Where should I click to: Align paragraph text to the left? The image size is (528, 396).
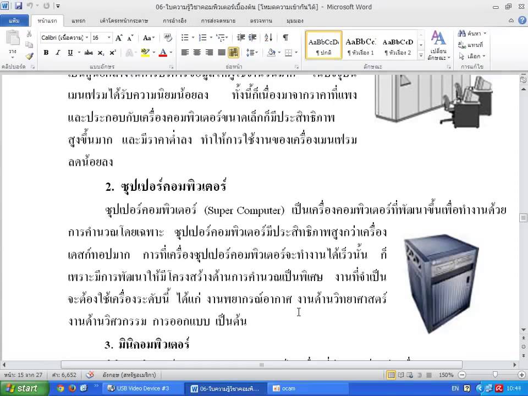[185, 53]
